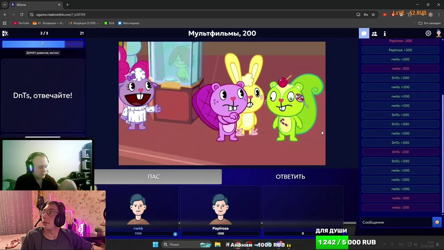This screenshot has width=444, height=250.
Task: Open the user avatar in game header
Action: point(438,33)
